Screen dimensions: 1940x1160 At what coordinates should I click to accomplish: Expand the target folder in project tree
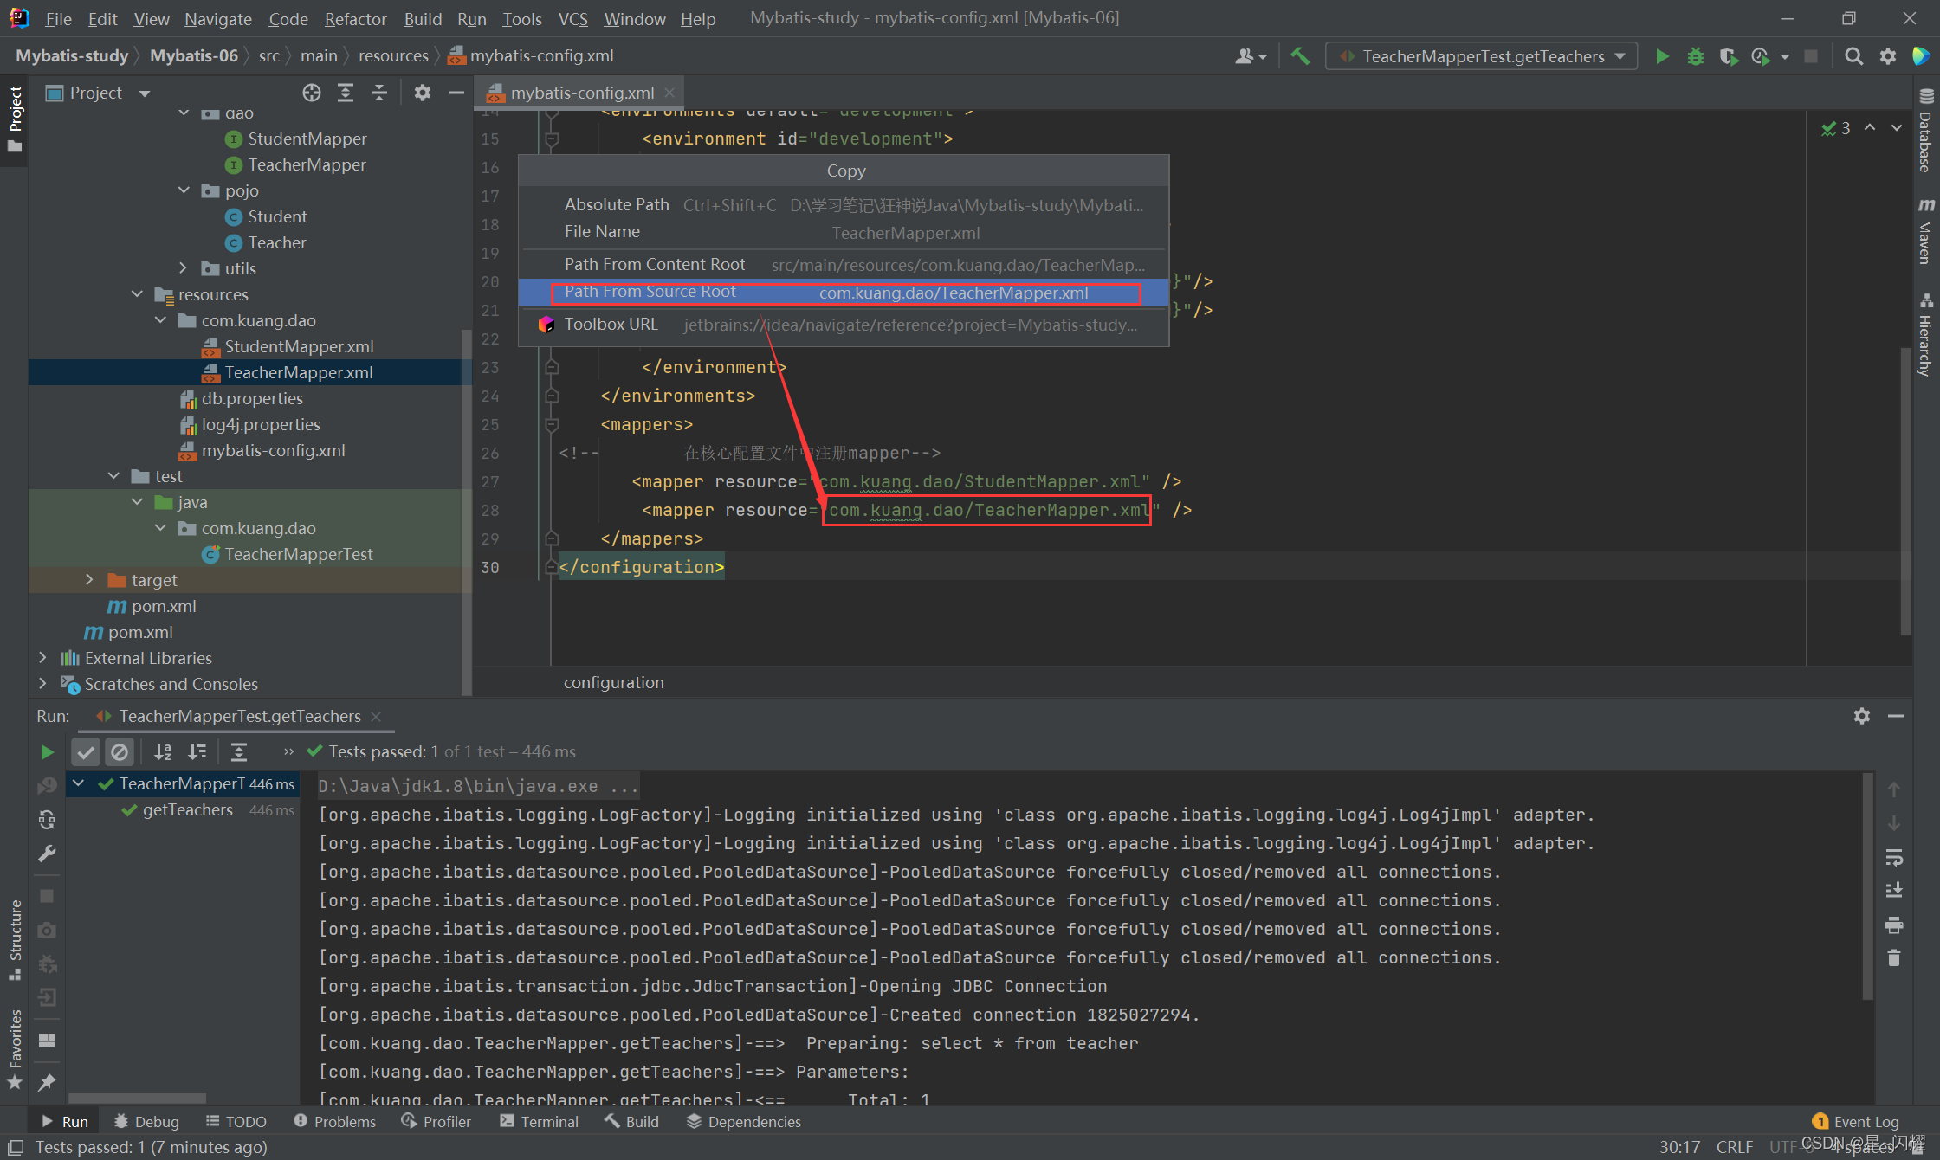(x=89, y=580)
